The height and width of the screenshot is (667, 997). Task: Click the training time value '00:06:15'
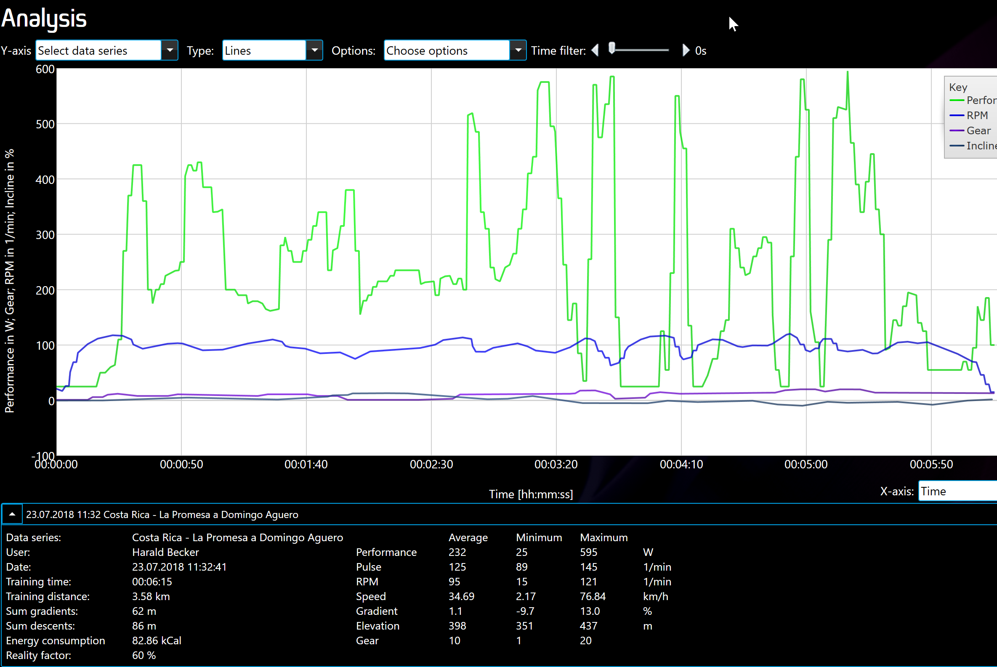pyautogui.click(x=152, y=582)
